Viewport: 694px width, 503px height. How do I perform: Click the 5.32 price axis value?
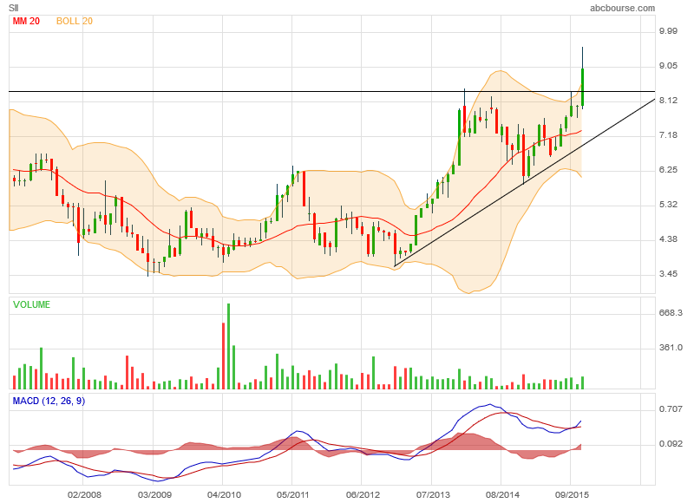coord(668,205)
